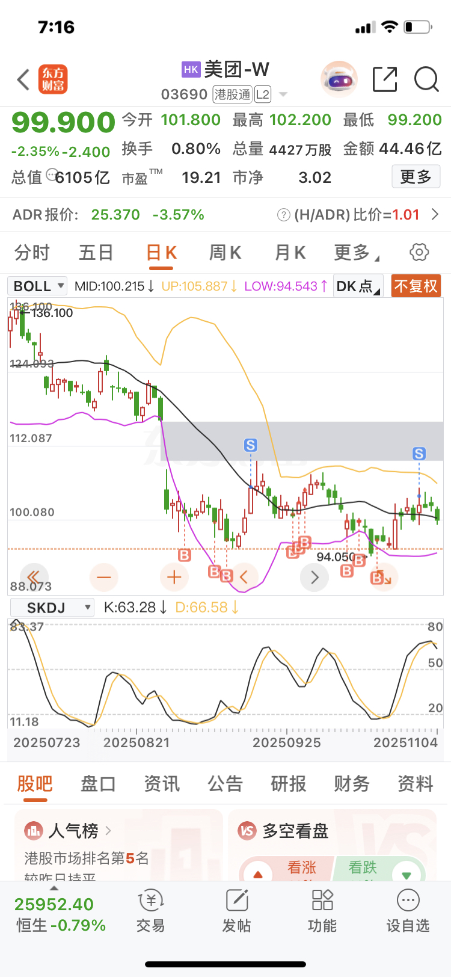Tap the help icon beside H/ADR

284,215
